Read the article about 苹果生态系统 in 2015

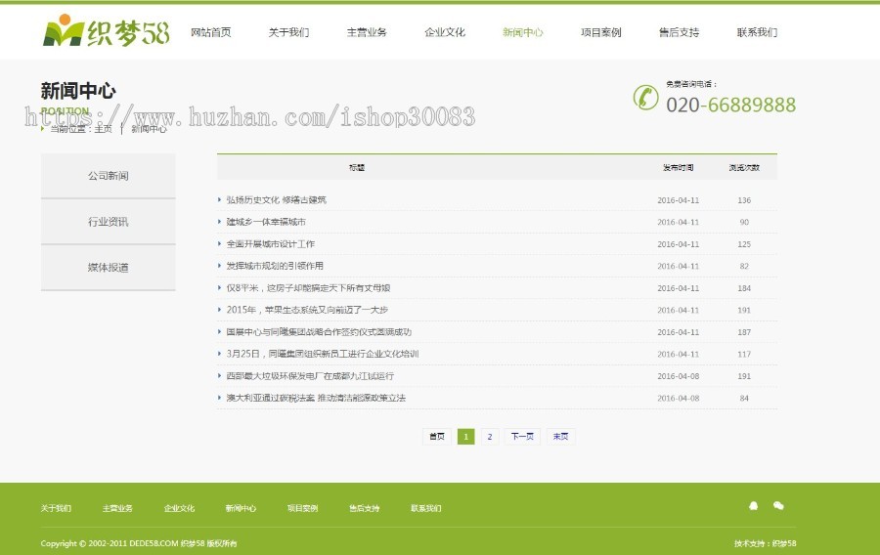click(306, 310)
